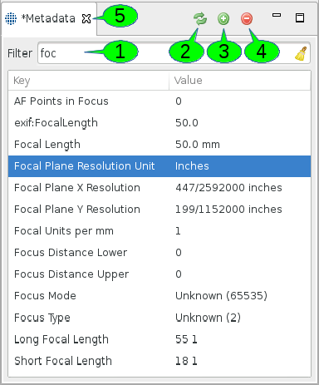Select the Long Focal Length row
This screenshot has width=319, height=385.
159,339
